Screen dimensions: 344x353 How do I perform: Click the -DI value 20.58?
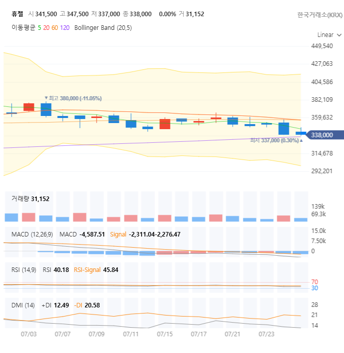[x=92, y=305]
